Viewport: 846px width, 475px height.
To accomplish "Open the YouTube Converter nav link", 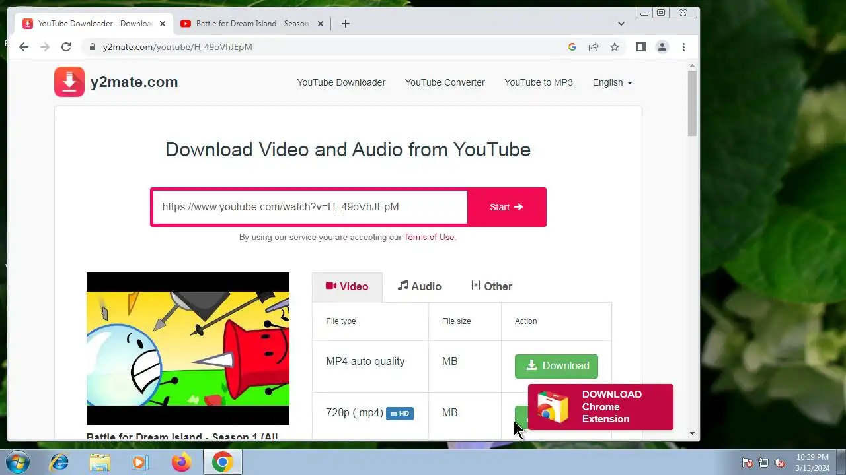I will click(445, 82).
